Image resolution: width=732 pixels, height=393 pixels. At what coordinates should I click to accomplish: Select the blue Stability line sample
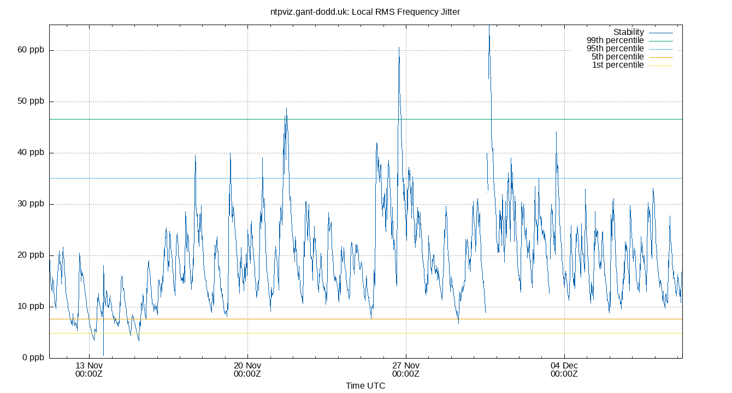(661, 32)
